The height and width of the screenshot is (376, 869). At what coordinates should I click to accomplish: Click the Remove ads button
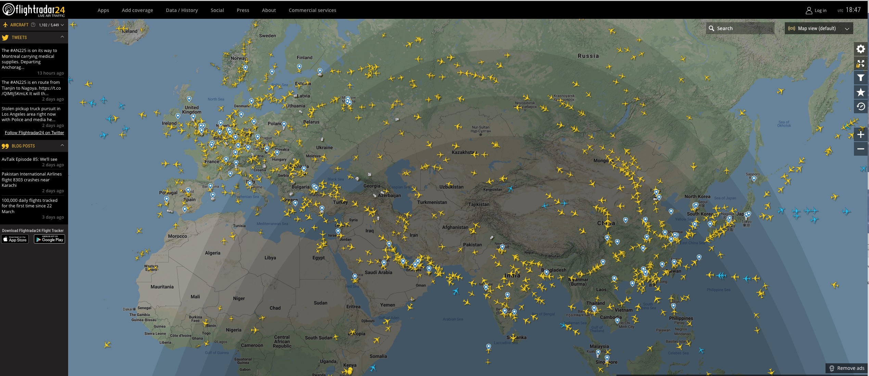pos(847,368)
